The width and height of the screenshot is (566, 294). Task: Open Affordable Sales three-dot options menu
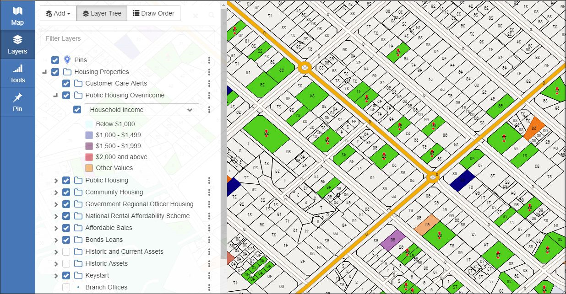209,228
